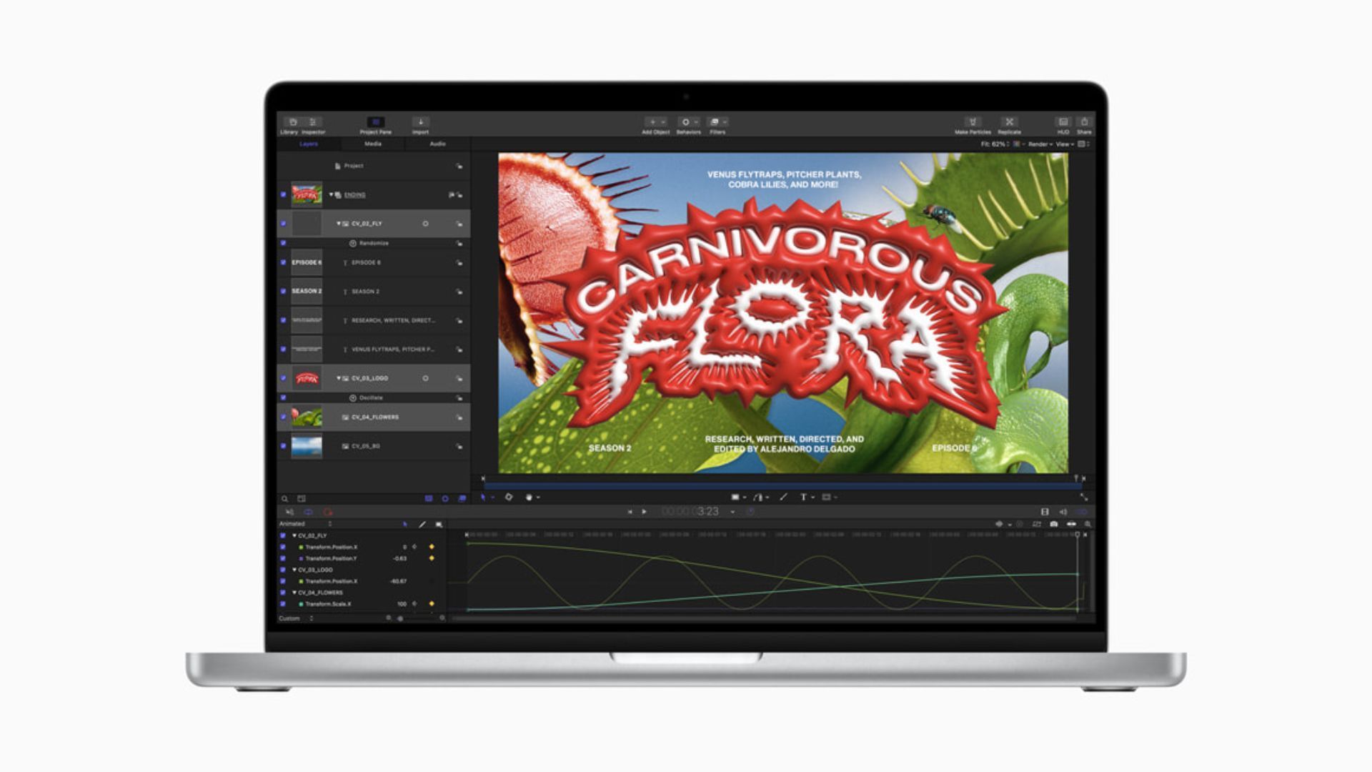
Task: Open the Behaviors popup button
Action: click(688, 122)
